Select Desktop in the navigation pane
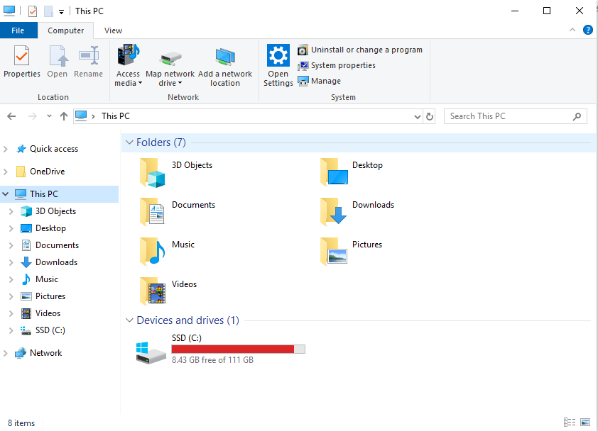 [x=50, y=228]
